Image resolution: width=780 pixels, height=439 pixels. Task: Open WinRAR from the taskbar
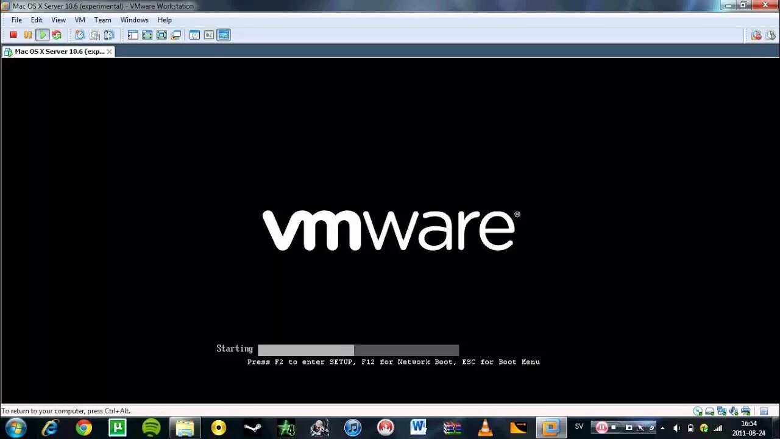point(452,428)
